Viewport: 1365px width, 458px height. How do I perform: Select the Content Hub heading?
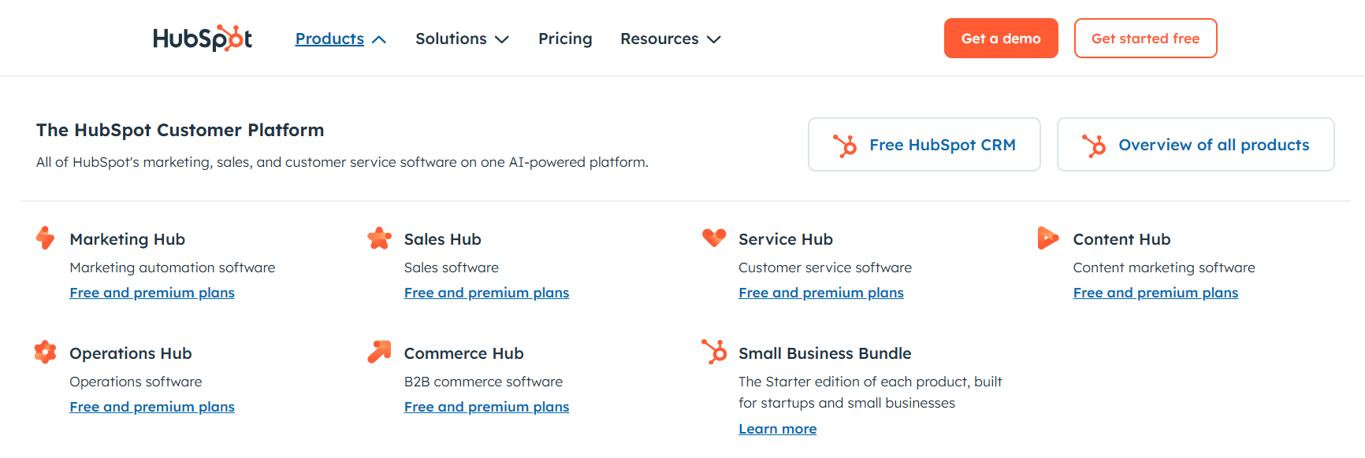(x=1121, y=239)
